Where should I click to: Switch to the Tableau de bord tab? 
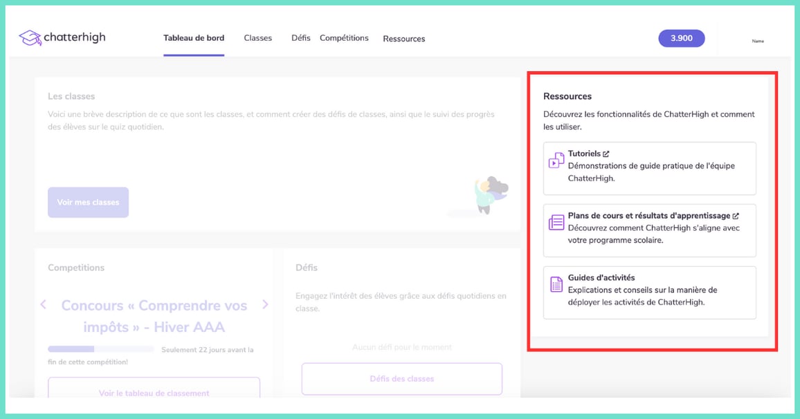(x=194, y=38)
